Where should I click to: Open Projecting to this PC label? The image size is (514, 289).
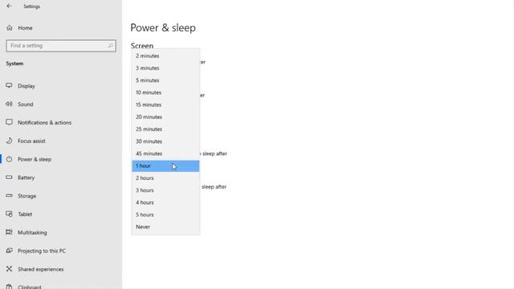coord(42,251)
